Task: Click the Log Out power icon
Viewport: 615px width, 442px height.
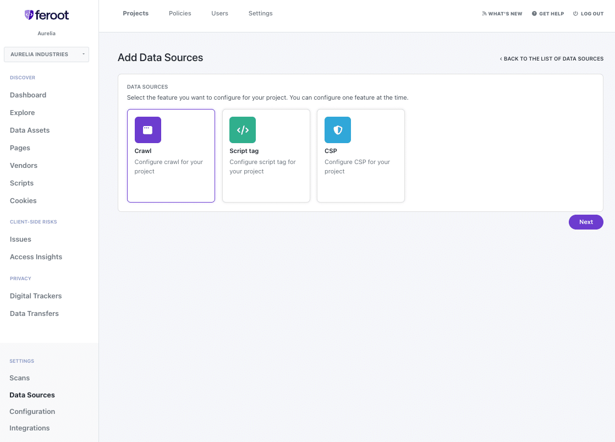Action: (575, 14)
